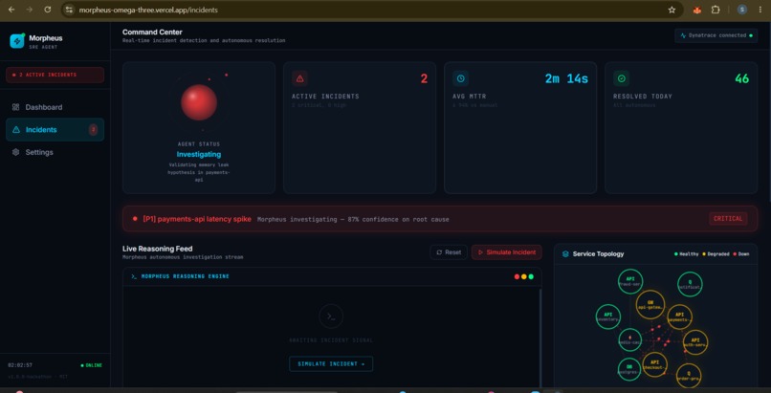
Task: Click the ONLINE status in sidebar footer
Action: pyautogui.click(x=92, y=365)
